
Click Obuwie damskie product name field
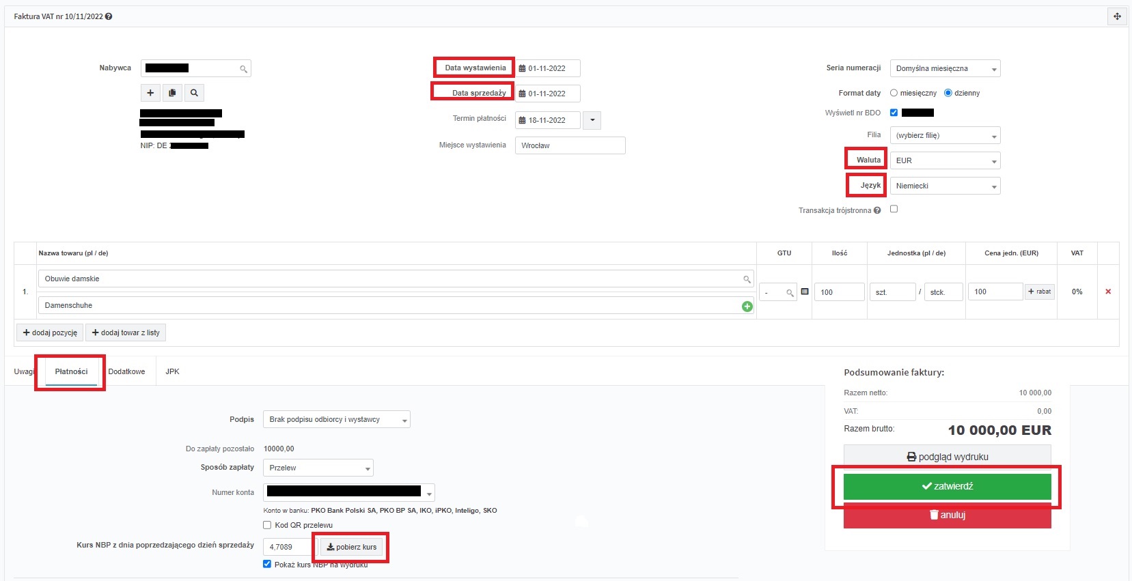(396, 279)
